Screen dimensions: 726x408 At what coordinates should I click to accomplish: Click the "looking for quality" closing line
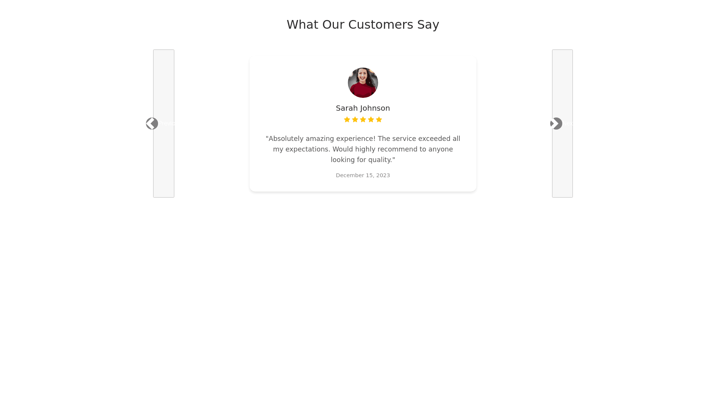coord(363,160)
